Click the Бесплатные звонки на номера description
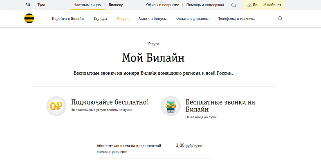The width and height of the screenshot is (321, 161). 153,73
